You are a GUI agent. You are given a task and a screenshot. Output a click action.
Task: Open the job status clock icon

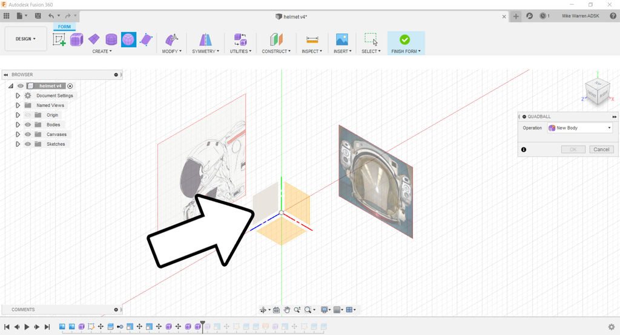(544, 16)
